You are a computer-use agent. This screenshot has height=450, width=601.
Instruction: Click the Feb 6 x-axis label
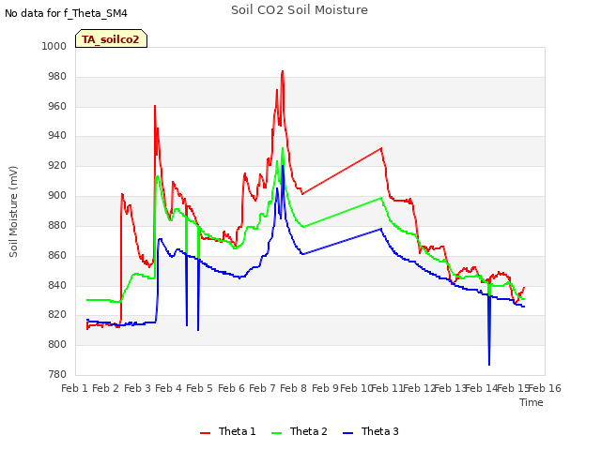[x=231, y=388]
